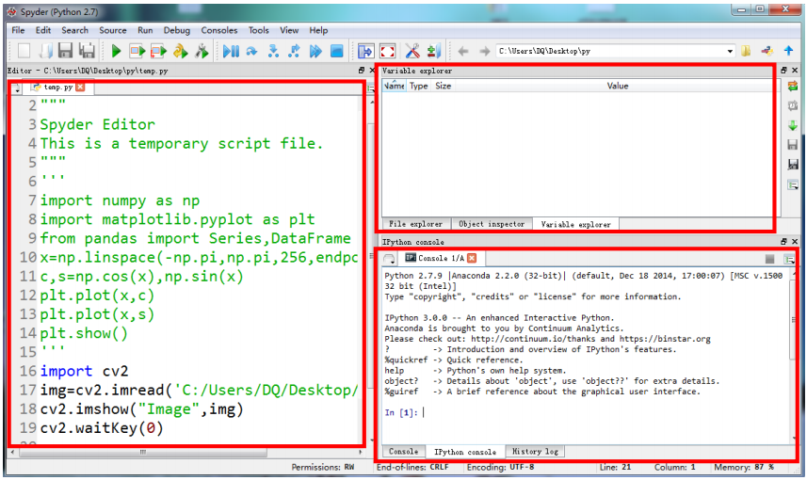Switch to the File explorer tab
The width and height of the screenshot is (807, 480).
click(x=415, y=224)
